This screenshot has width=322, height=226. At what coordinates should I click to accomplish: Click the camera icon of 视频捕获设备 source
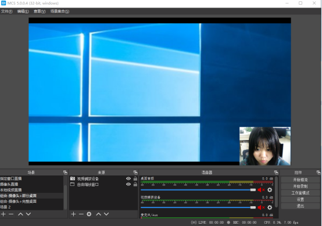click(x=73, y=178)
